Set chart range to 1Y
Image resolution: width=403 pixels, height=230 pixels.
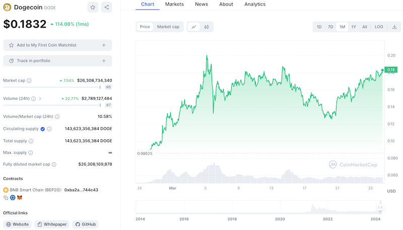coord(354,27)
